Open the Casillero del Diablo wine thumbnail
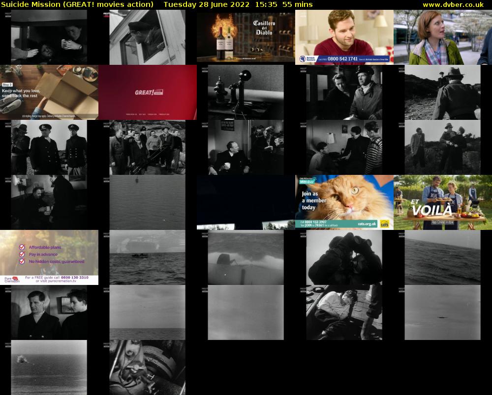 (x=246, y=37)
